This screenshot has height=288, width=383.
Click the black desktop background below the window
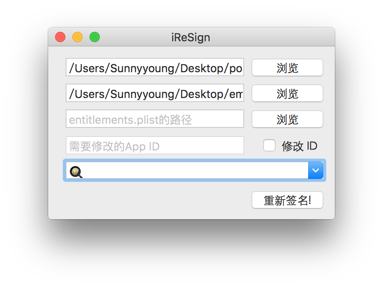[x=191, y=254]
